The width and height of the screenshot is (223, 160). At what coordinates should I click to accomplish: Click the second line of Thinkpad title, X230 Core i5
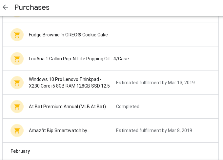point(69,86)
